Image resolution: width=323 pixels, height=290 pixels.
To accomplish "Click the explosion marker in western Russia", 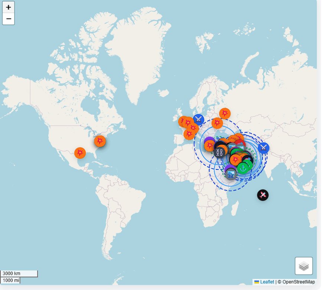I will (225, 113).
